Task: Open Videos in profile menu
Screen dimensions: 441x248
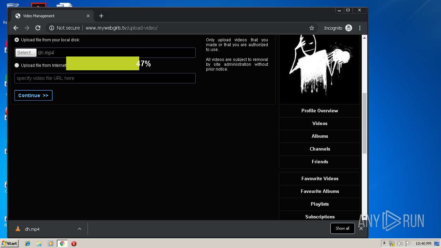Action: [320, 123]
